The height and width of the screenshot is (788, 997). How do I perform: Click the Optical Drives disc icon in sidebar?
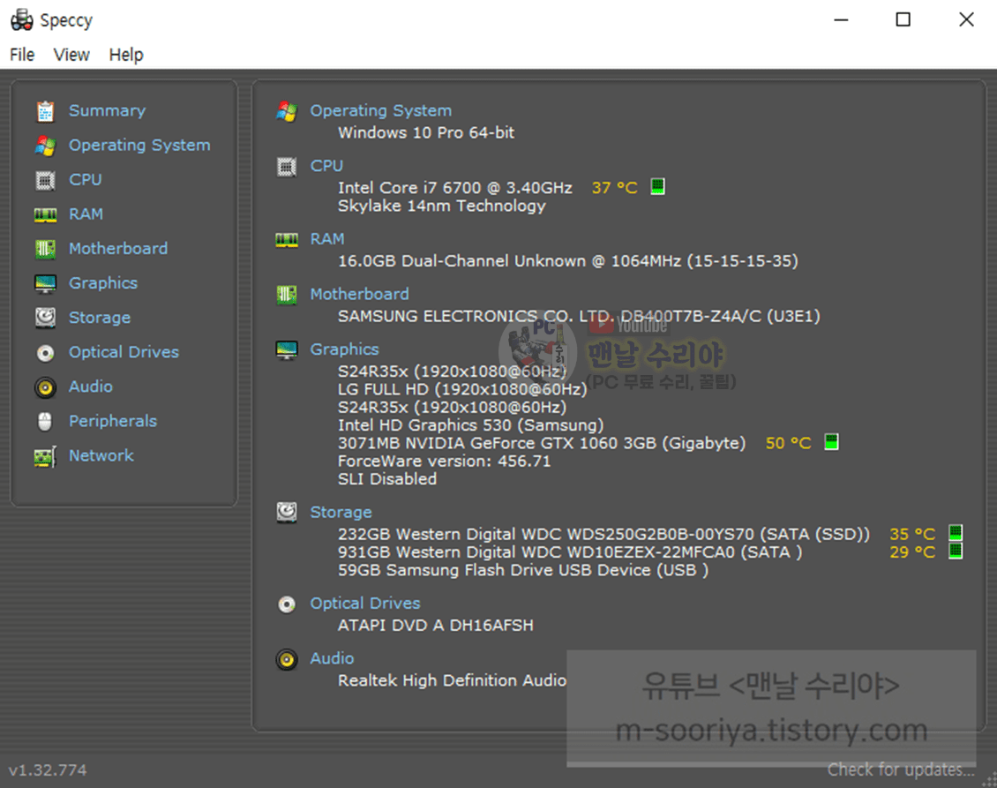coord(45,353)
